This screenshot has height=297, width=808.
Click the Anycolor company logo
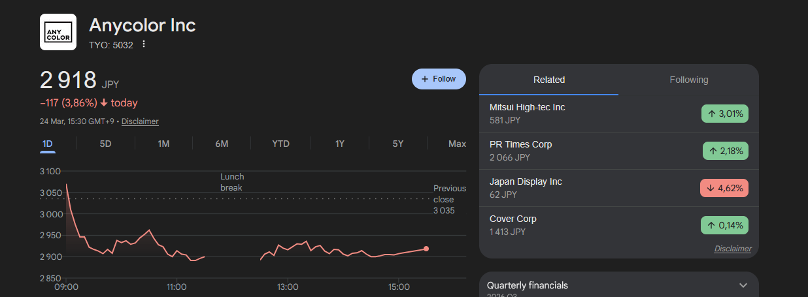point(58,32)
